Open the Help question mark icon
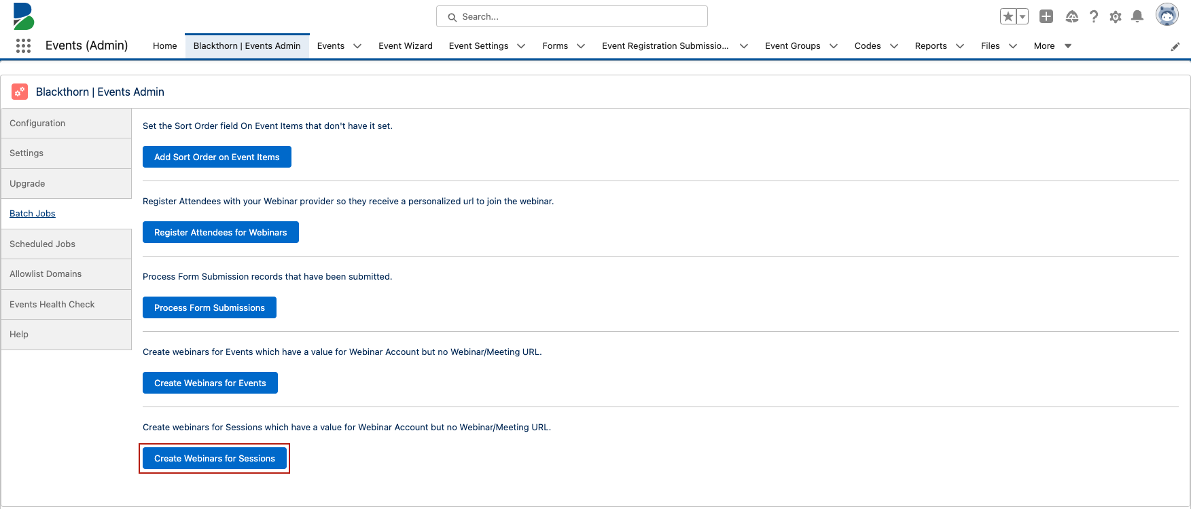Viewport: 1191px width, 509px height. pyautogui.click(x=1094, y=16)
